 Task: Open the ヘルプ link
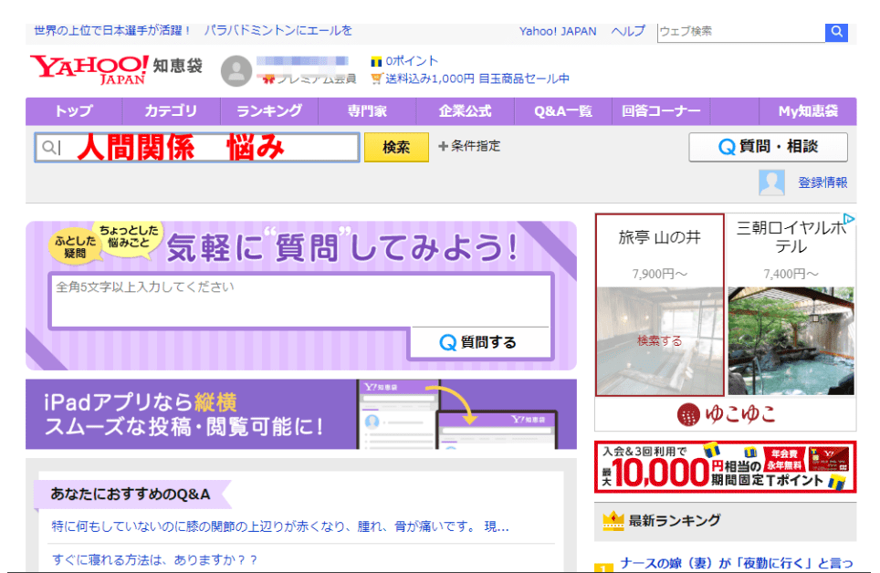[628, 31]
